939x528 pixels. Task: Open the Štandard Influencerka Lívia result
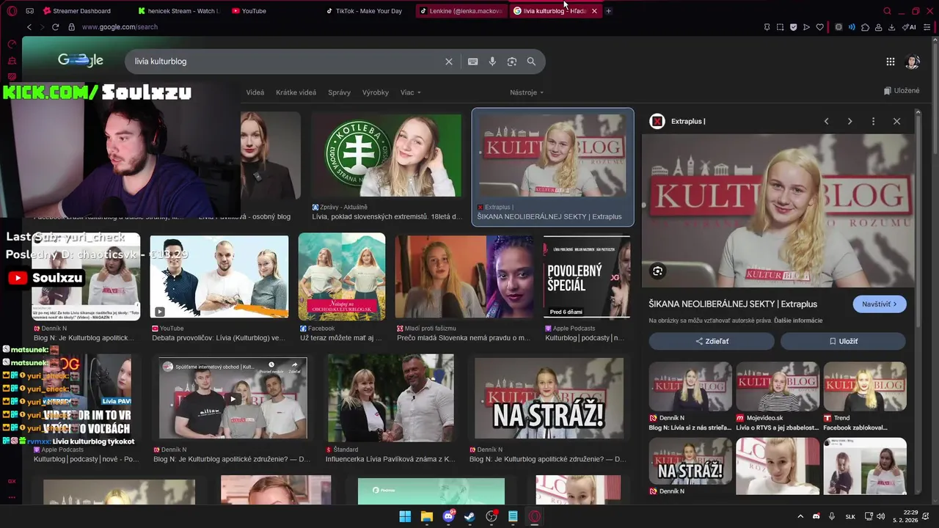391,398
